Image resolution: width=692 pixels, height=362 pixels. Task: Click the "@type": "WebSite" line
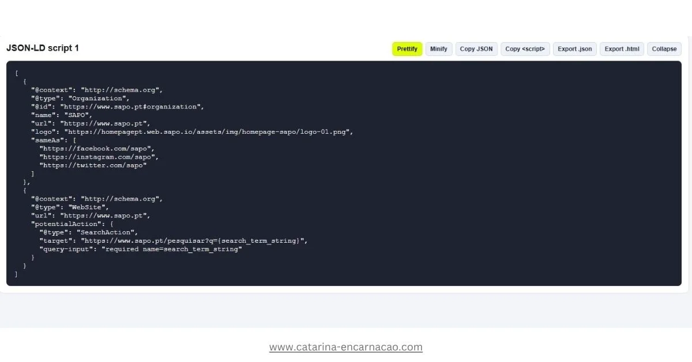point(70,207)
